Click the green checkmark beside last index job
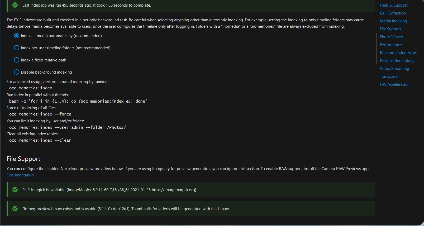Screen dimensions: 424x226 15,5
